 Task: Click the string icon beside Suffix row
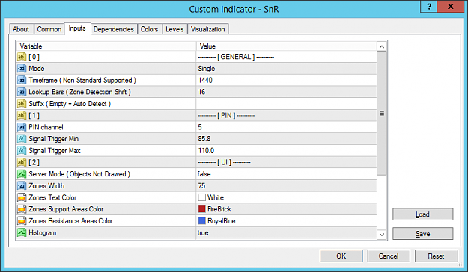(22, 104)
